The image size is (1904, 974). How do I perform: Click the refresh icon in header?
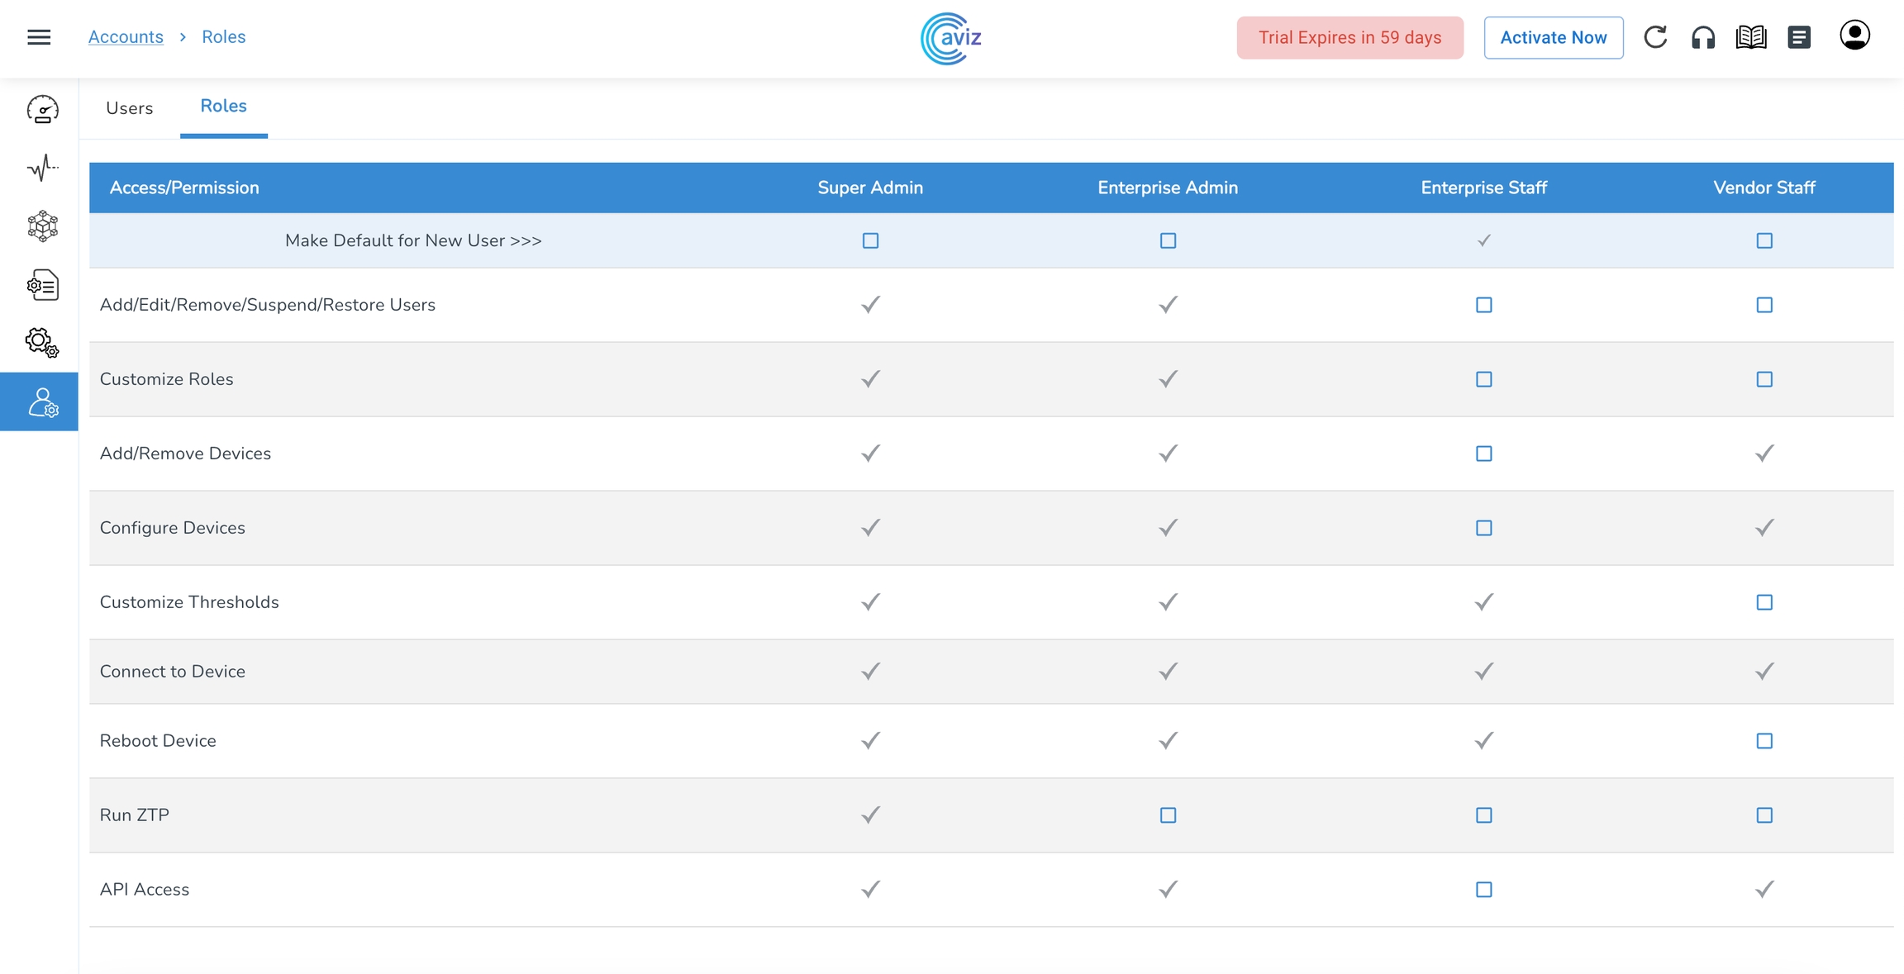1655,37
